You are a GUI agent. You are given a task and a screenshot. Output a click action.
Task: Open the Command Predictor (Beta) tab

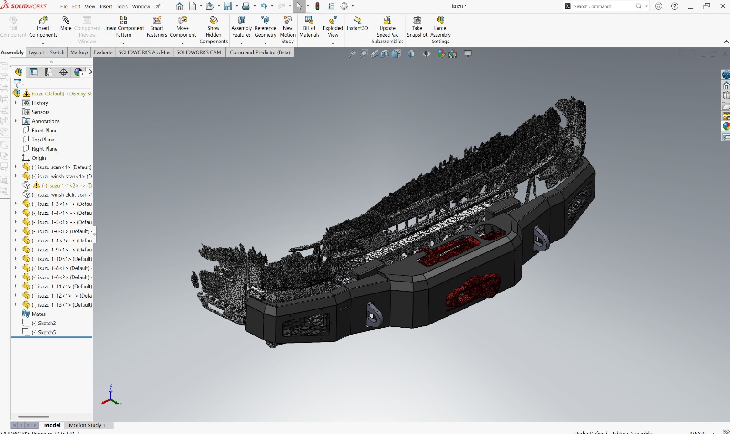260,52
